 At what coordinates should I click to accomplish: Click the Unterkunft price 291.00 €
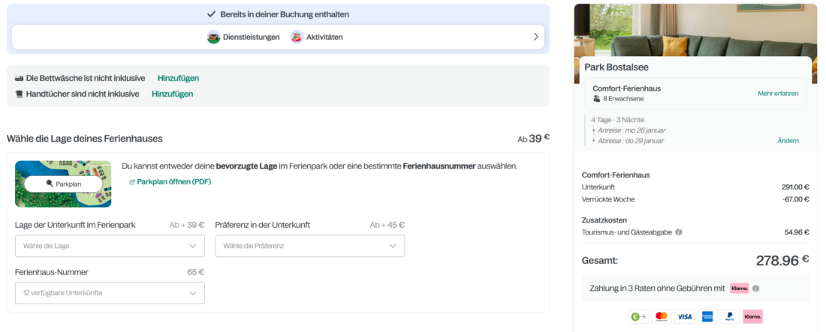click(x=795, y=187)
